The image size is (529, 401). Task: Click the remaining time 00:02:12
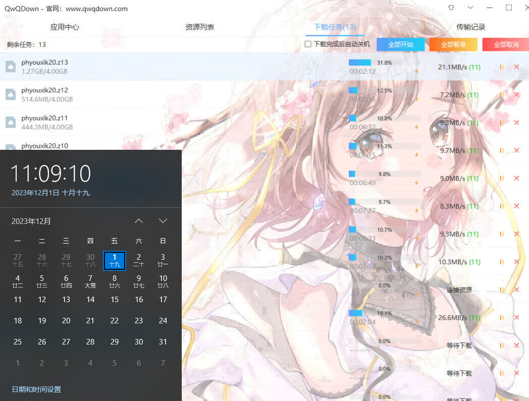(362, 72)
